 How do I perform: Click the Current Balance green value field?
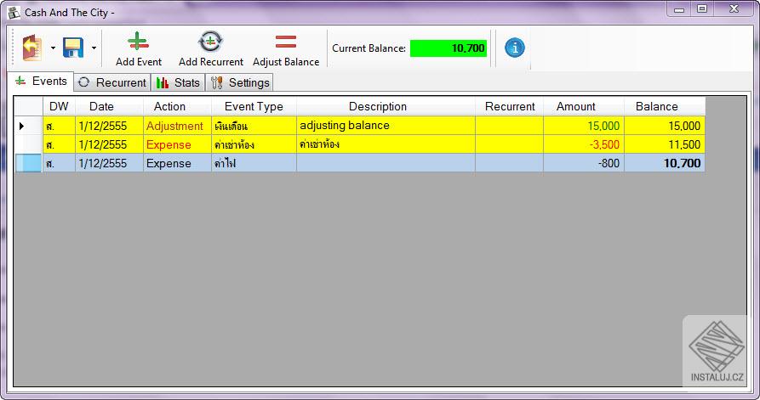pyautogui.click(x=449, y=48)
